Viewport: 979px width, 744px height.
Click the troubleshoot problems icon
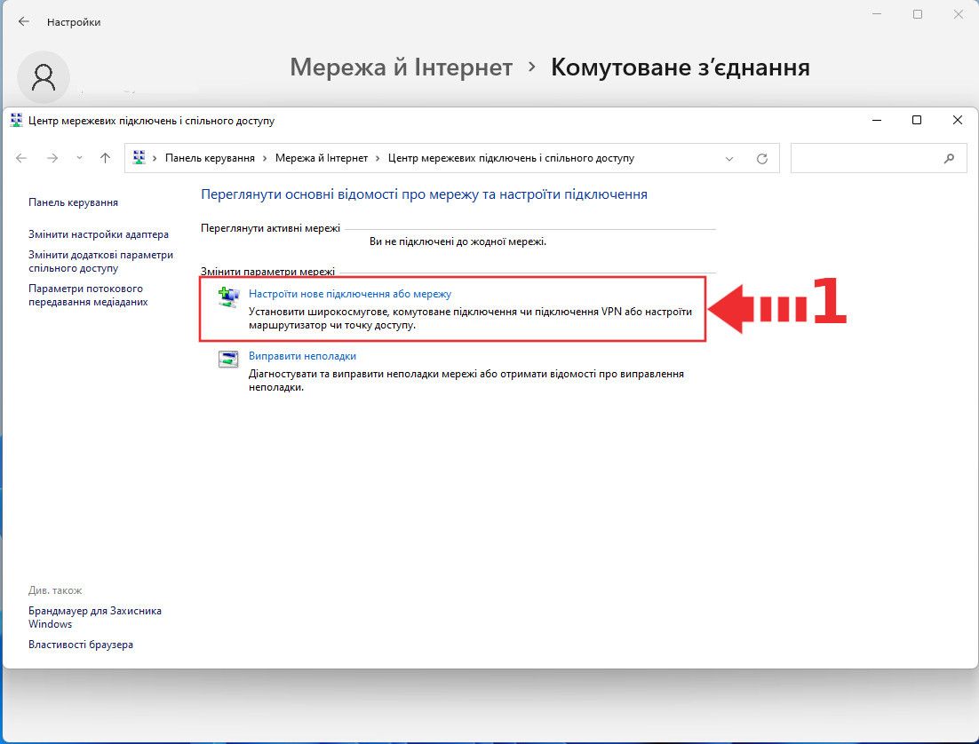click(228, 359)
